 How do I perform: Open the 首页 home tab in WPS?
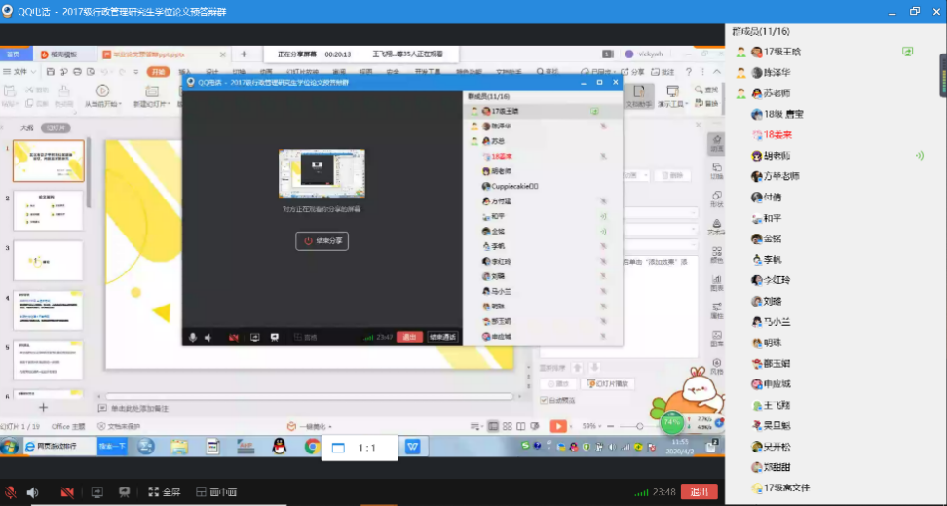(14, 54)
